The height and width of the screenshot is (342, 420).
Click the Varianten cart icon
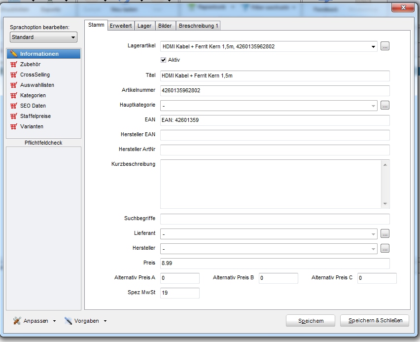pyautogui.click(x=14, y=127)
